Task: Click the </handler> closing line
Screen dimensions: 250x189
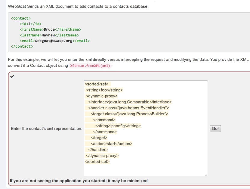Action: pyautogui.click(x=98, y=150)
